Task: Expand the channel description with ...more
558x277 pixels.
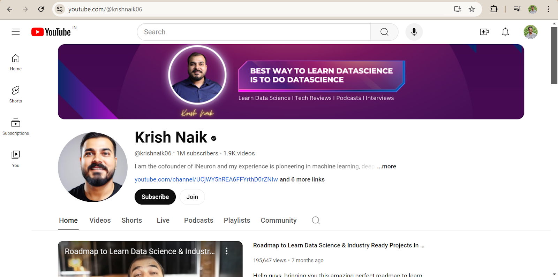Action: click(386, 167)
